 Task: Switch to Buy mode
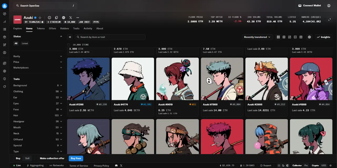(18, 158)
